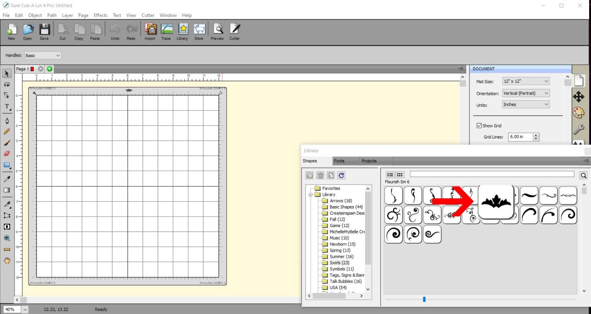The height and width of the screenshot is (314, 591).
Task: Collapse the Library tree folder
Action: [x=311, y=195]
